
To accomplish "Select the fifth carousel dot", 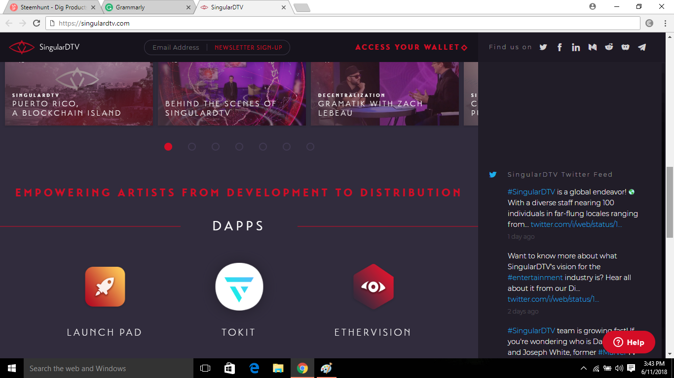I will [x=263, y=147].
